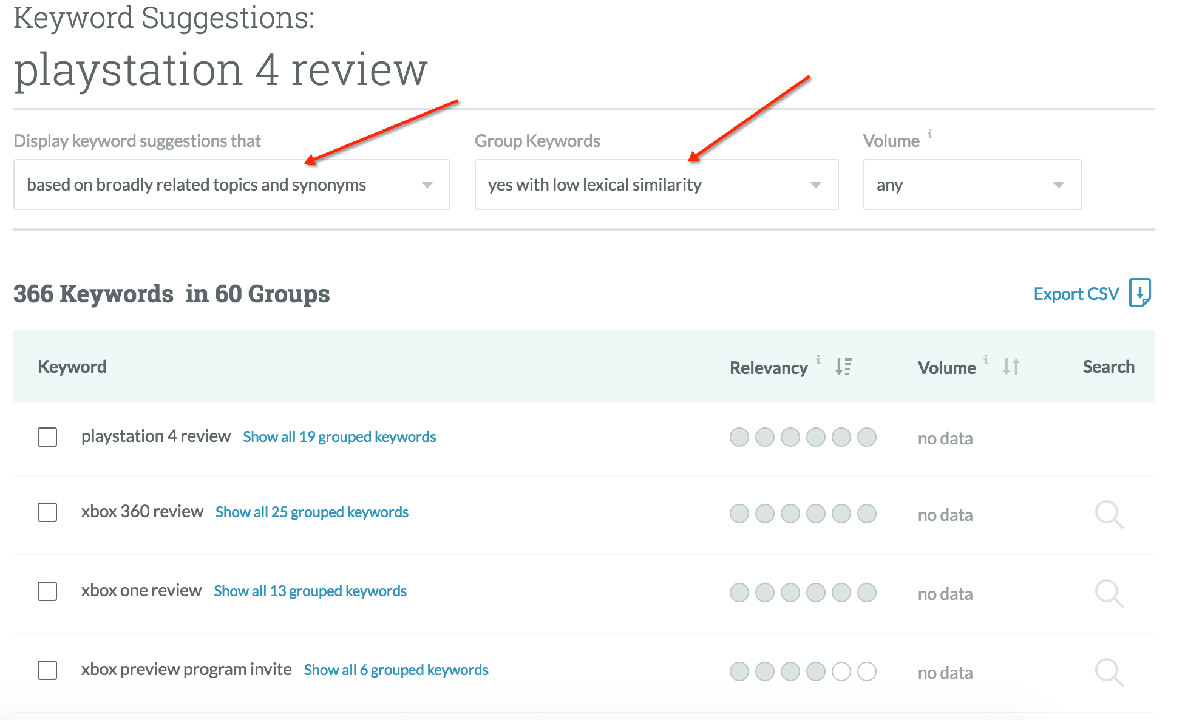Show all 25 grouped keywords
Screen dimensions: 1185x720
312,512
